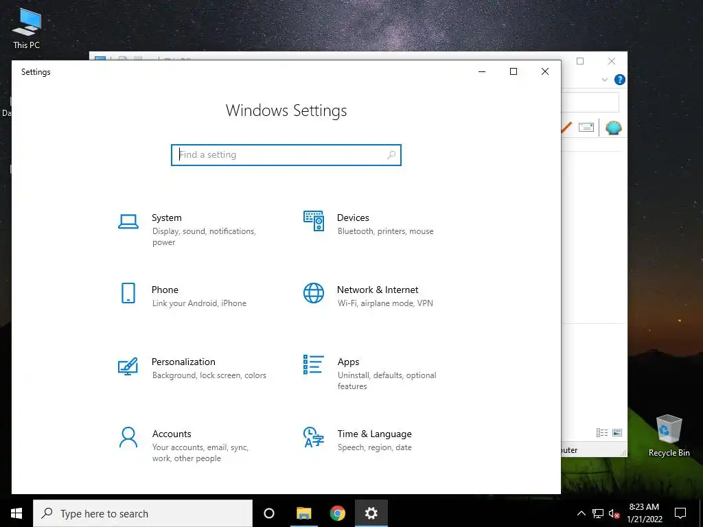Click the blue help icon in File Explorer
703x527 pixels.
click(620, 80)
